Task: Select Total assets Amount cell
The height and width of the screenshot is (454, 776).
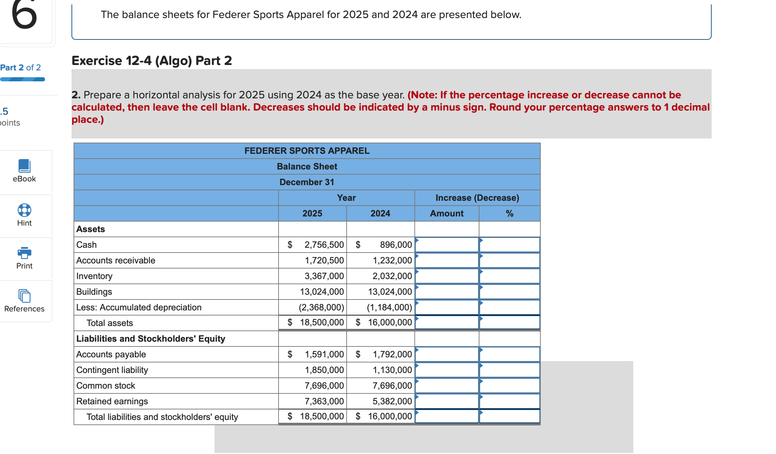Action: pos(447,322)
